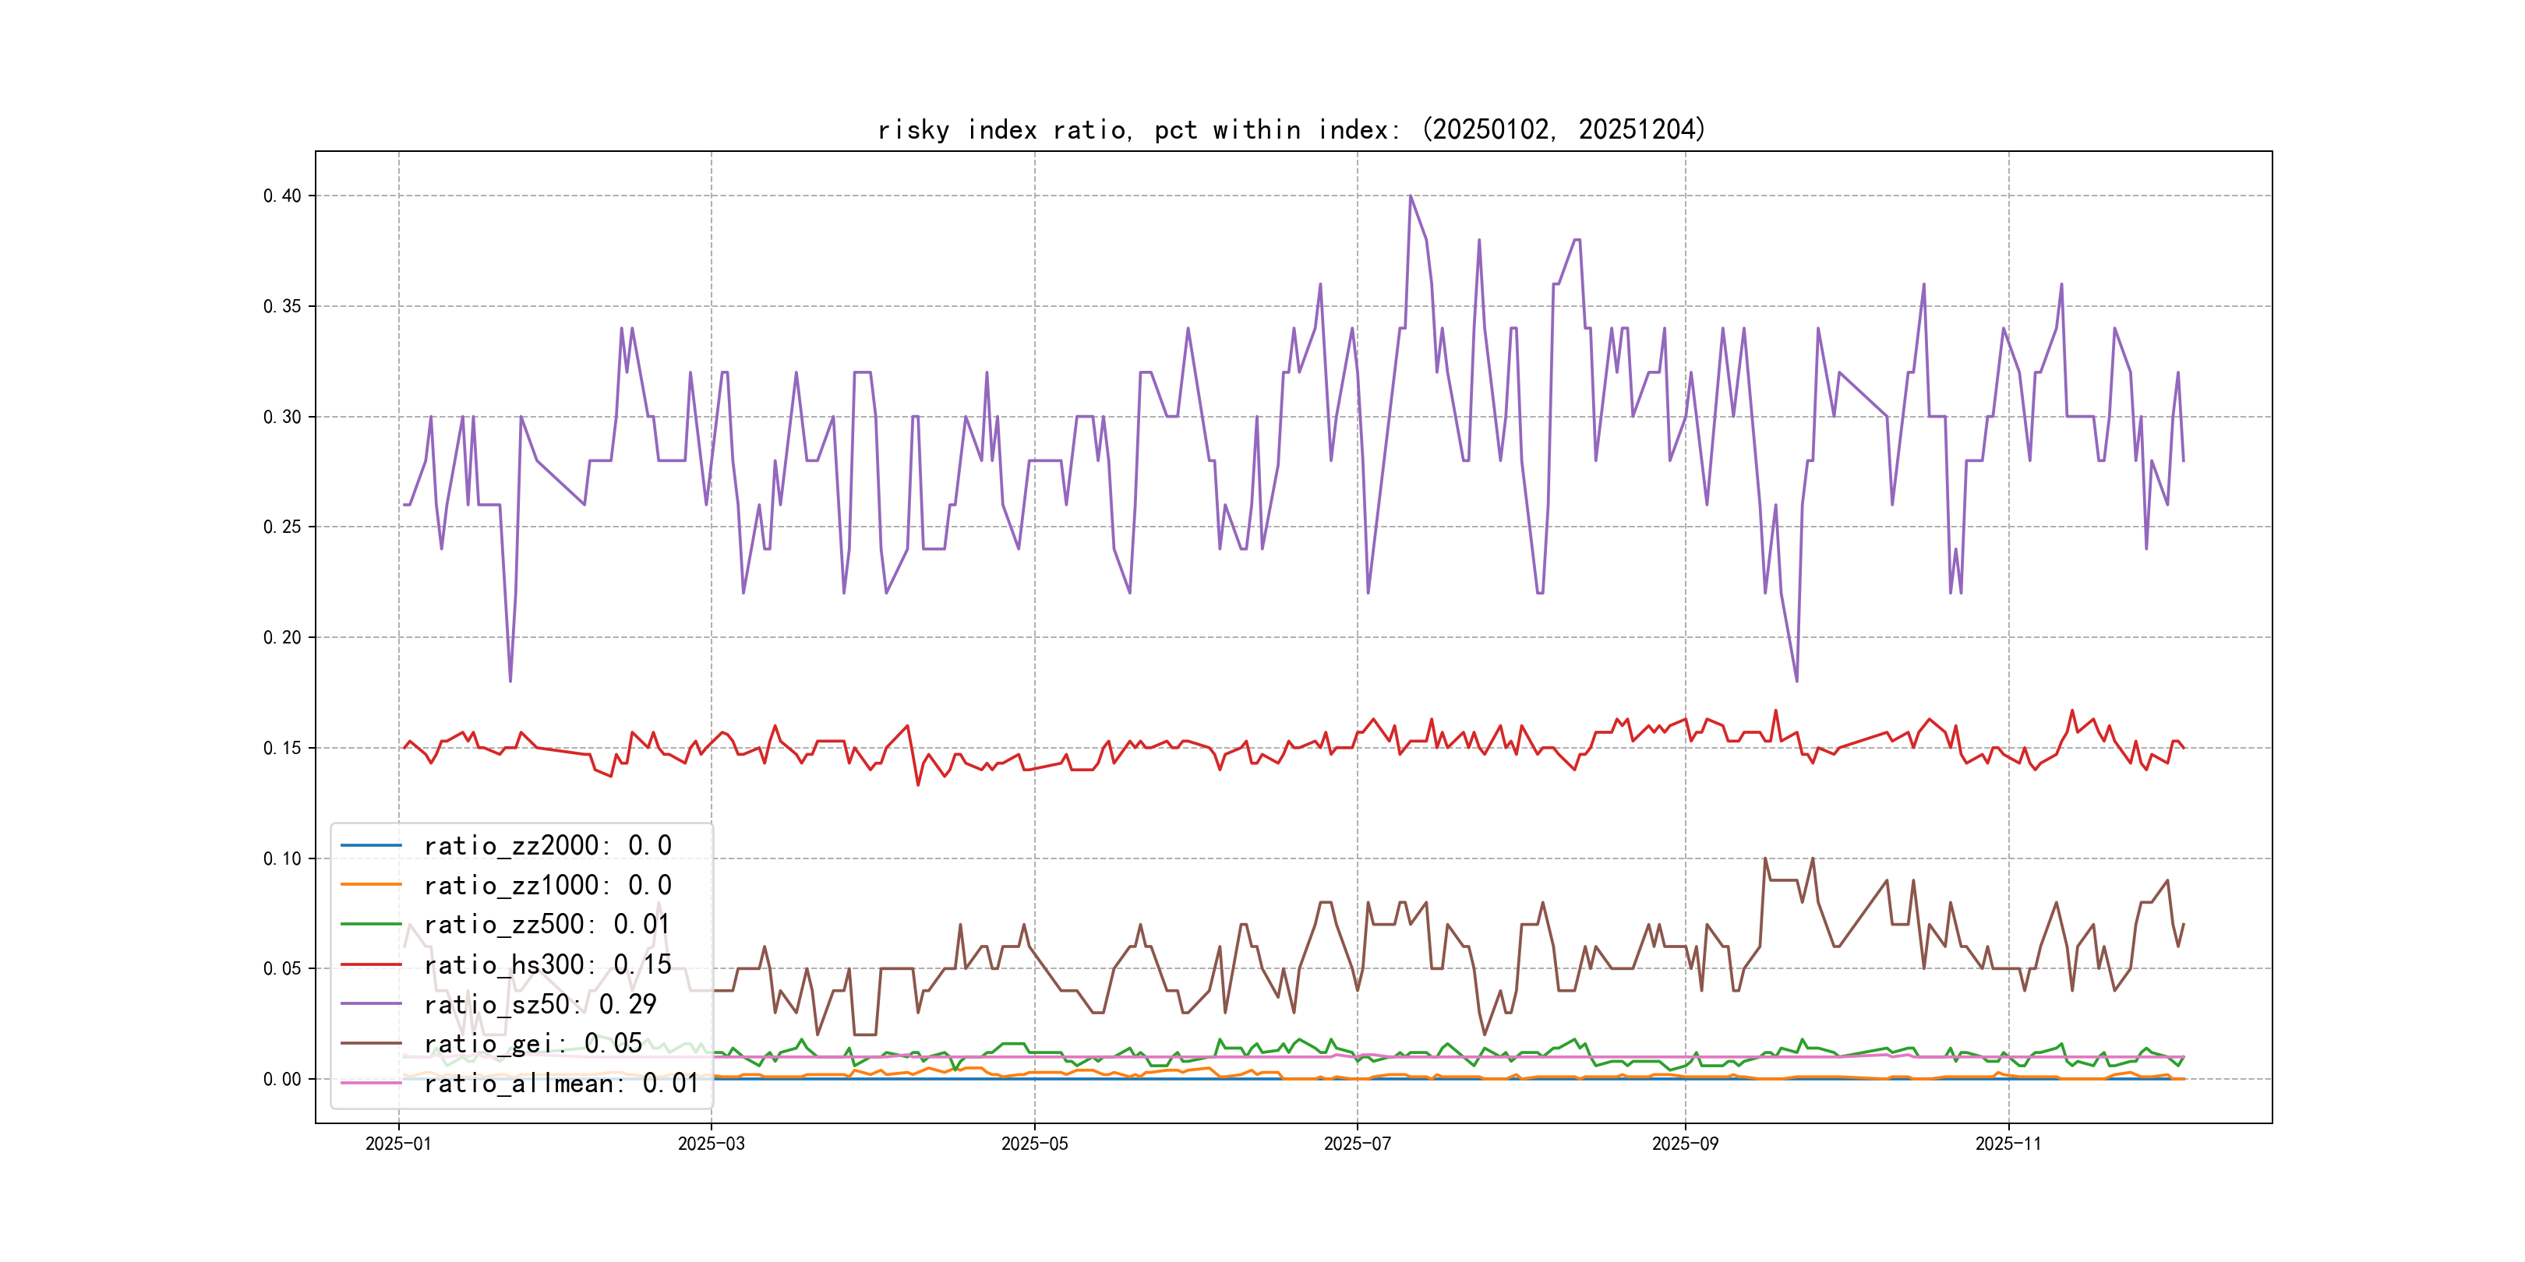
Task: Click the 0.00 y-axis tick label
Action: pyautogui.click(x=282, y=1079)
